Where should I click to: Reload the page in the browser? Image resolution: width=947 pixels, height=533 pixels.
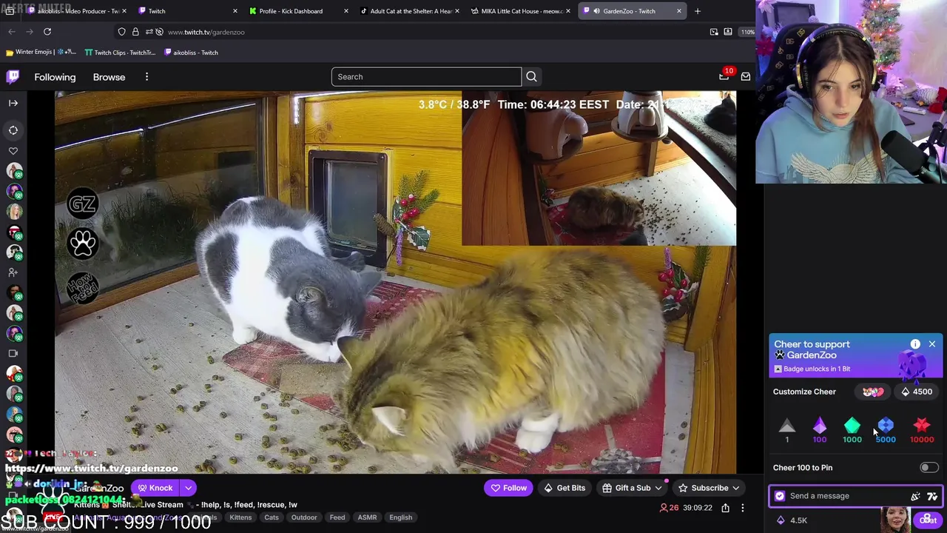[47, 32]
